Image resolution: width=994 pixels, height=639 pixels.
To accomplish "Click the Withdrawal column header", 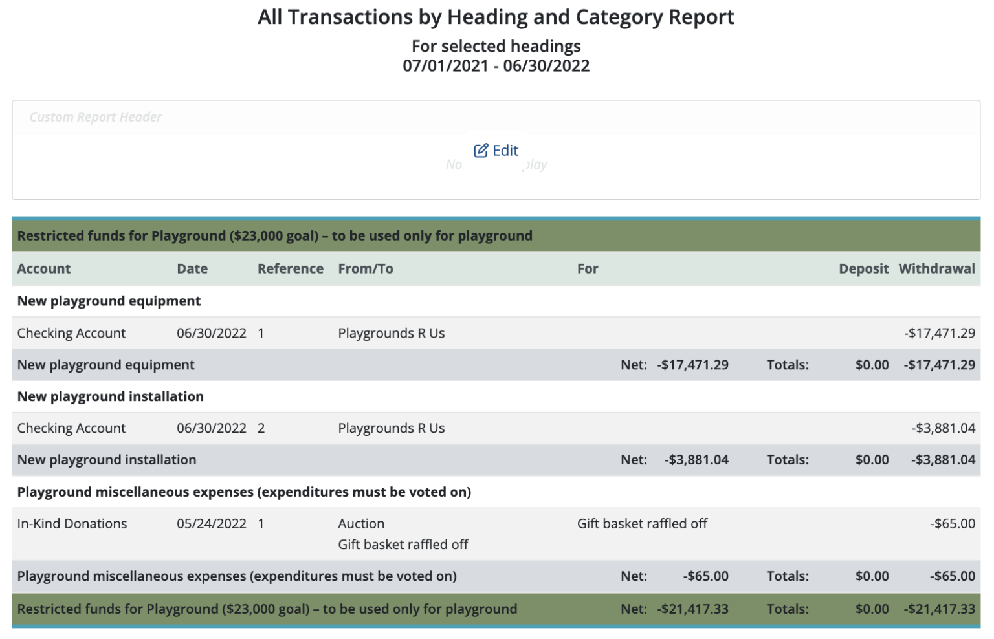I will [x=936, y=268].
